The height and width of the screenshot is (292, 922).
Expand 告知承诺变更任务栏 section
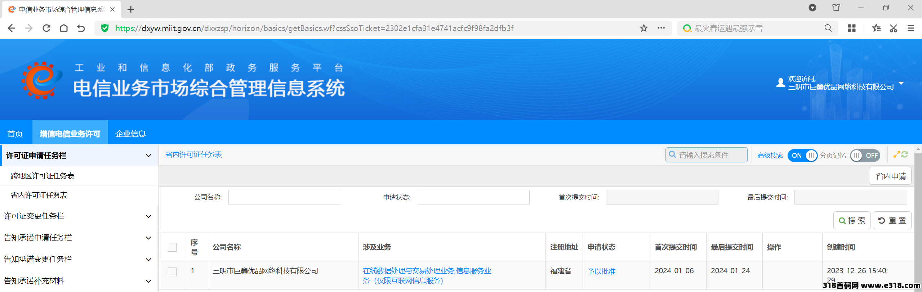148,260
